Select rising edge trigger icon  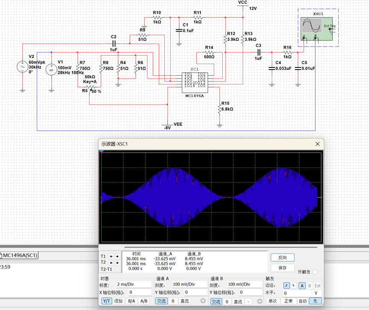pos(286,286)
